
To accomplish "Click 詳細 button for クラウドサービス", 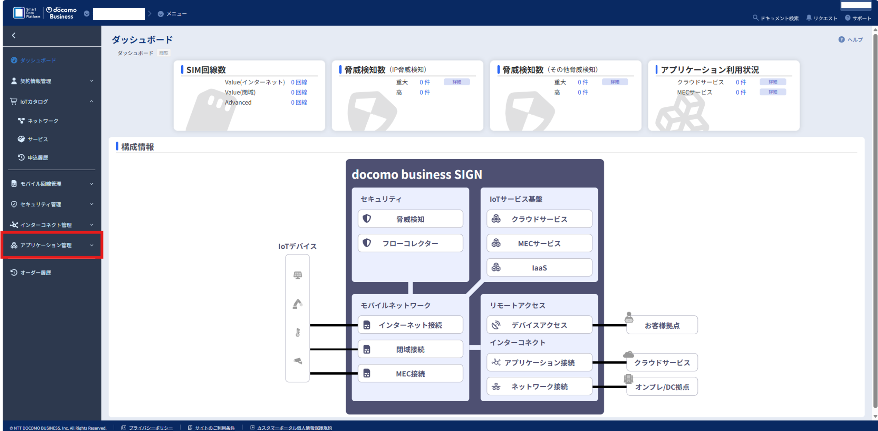I will (x=772, y=82).
